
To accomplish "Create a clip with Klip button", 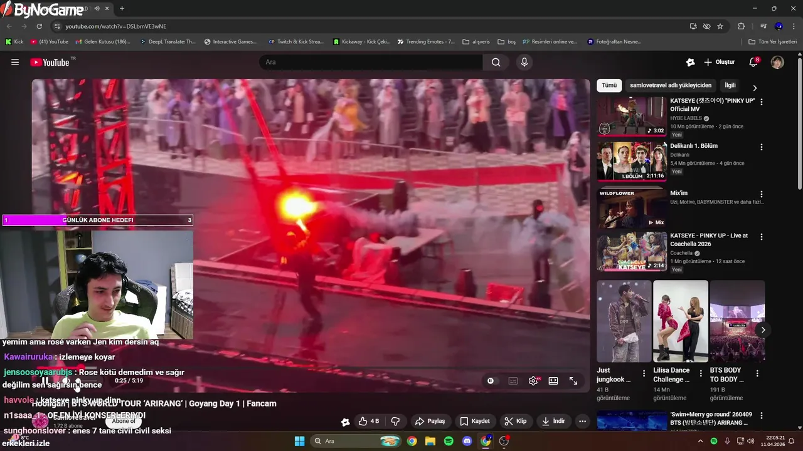I will (x=516, y=421).
